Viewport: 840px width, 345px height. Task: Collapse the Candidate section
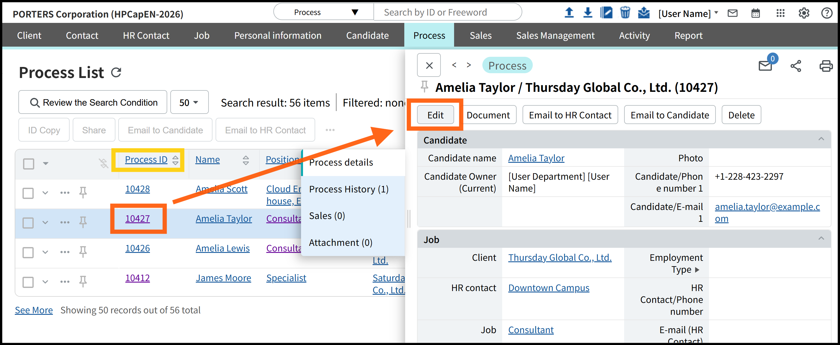point(821,139)
